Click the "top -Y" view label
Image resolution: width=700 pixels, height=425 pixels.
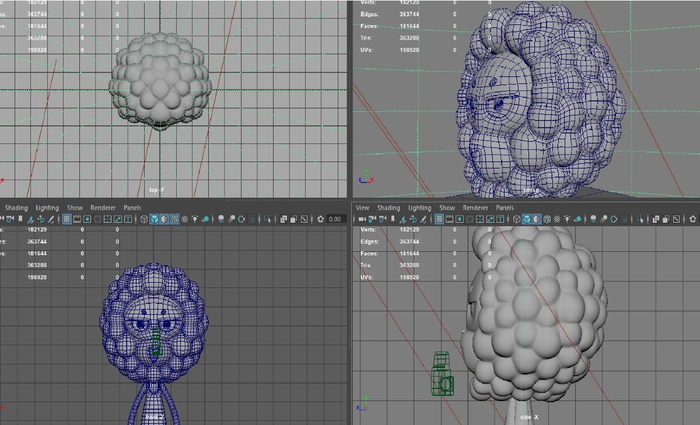(x=156, y=189)
